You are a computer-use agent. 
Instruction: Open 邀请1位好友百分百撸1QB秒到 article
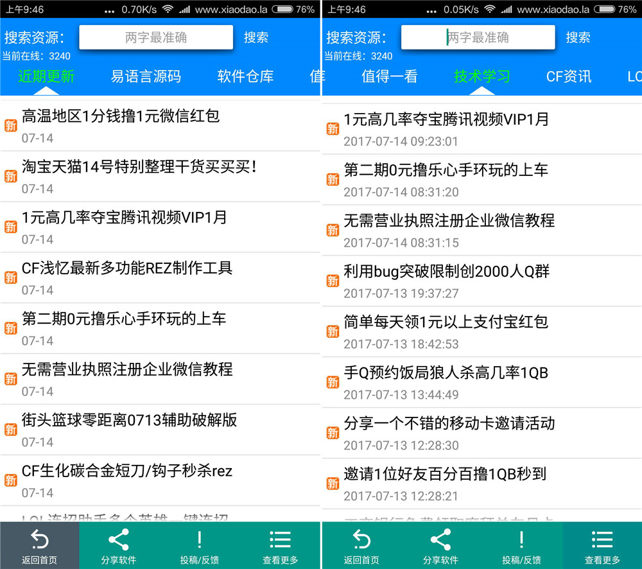tap(482, 484)
